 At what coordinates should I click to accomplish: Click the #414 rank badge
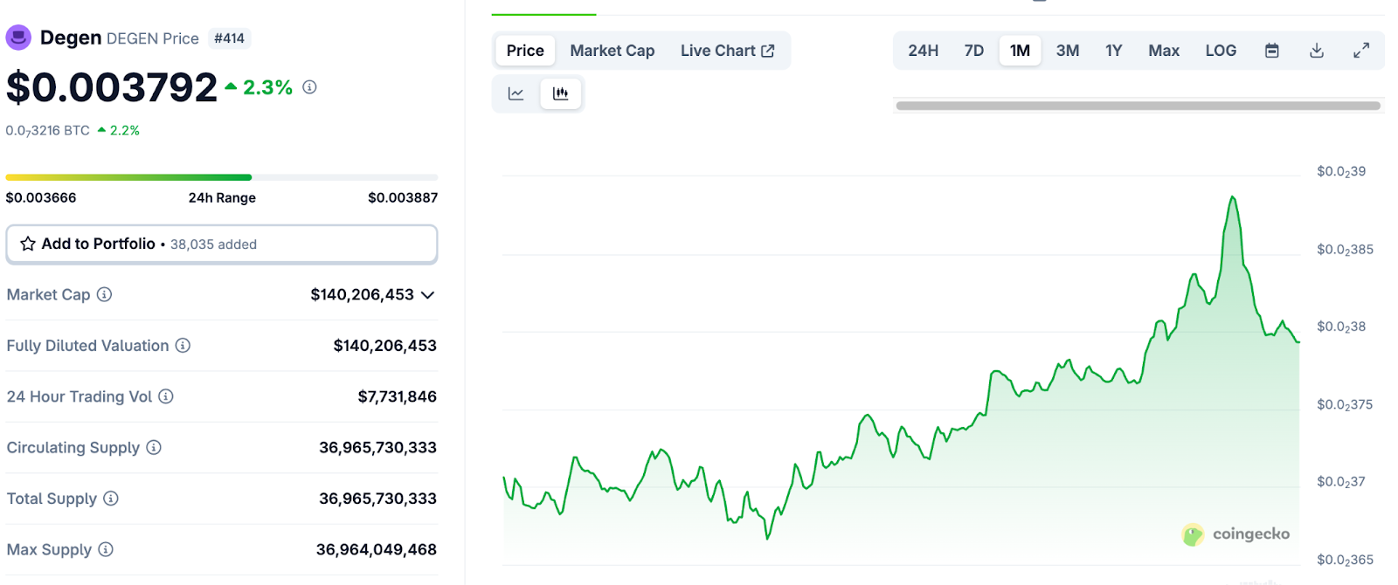[x=229, y=38]
